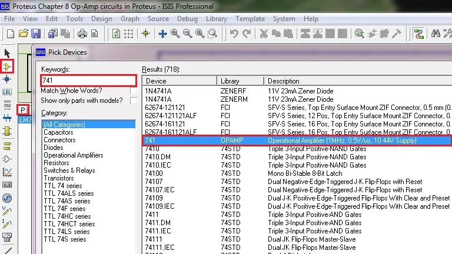Select the Current Probe tool
This screenshot has height=254, width=452.
point(7,224)
